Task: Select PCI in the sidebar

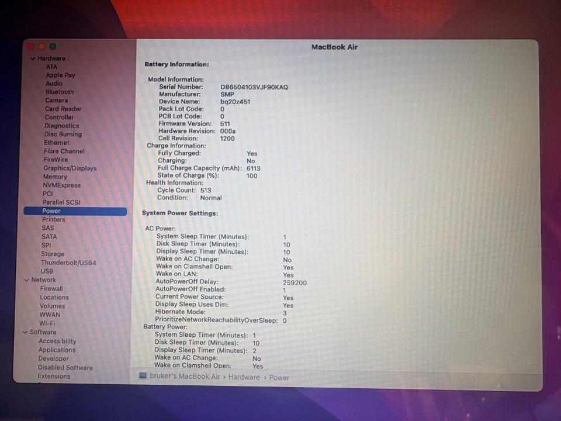Action: tap(47, 194)
